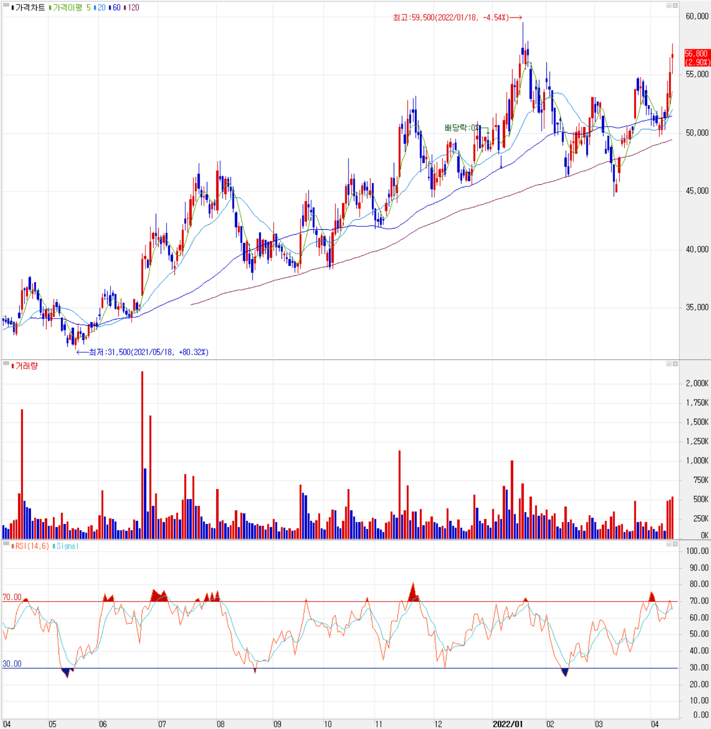This screenshot has height=729, width=711.
Task: Click the price chart panel's gray menu handle
Action: point(6,5)
